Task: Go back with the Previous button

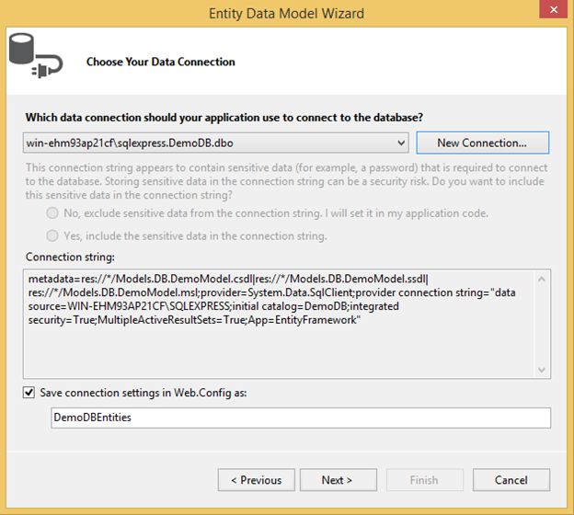Action: (x=256, y=480)
